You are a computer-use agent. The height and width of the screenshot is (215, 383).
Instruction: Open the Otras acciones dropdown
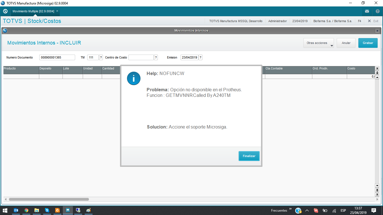pyautogui.click(x=319, y=43)
